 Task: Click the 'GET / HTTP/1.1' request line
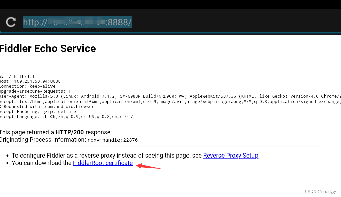[17, 76]
